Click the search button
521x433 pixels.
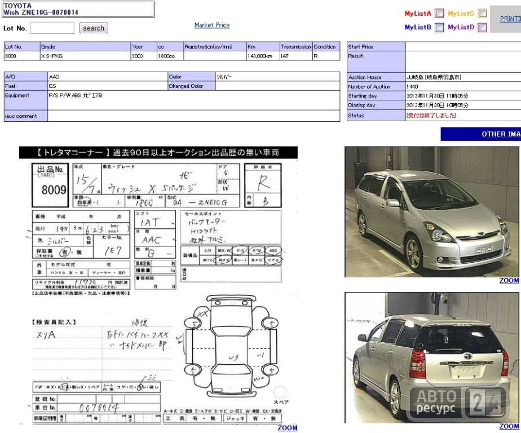(x=94, y=28)
